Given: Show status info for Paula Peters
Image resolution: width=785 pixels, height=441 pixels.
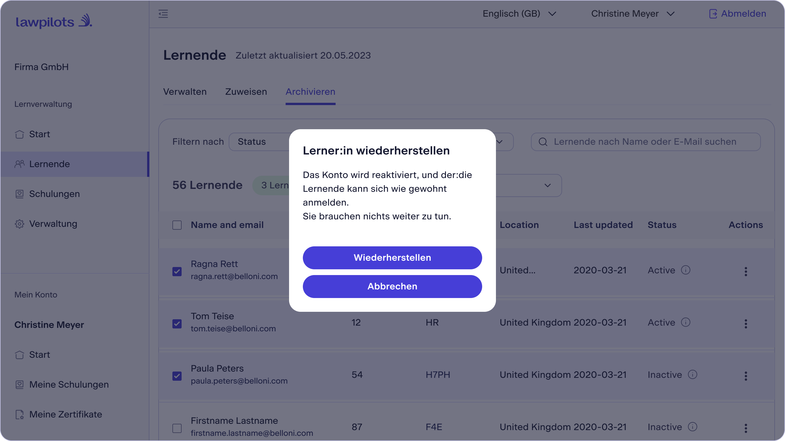Looking at the screenshot, I should pos(692,375).
